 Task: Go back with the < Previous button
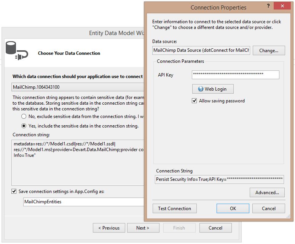point(109,228)
